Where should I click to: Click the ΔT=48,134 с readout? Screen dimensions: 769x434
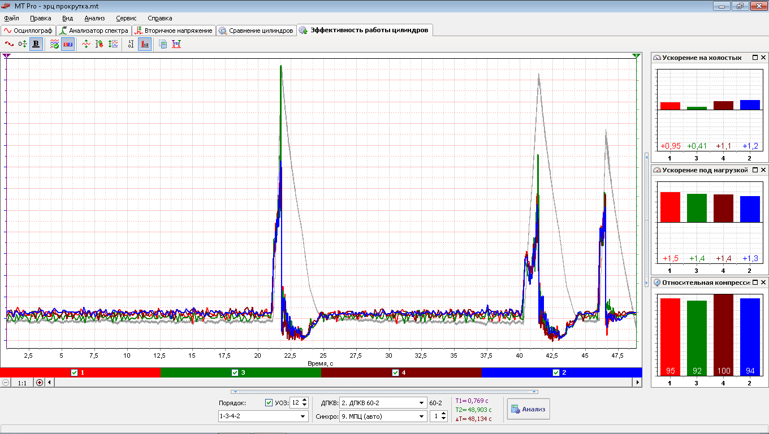point(473,419)
